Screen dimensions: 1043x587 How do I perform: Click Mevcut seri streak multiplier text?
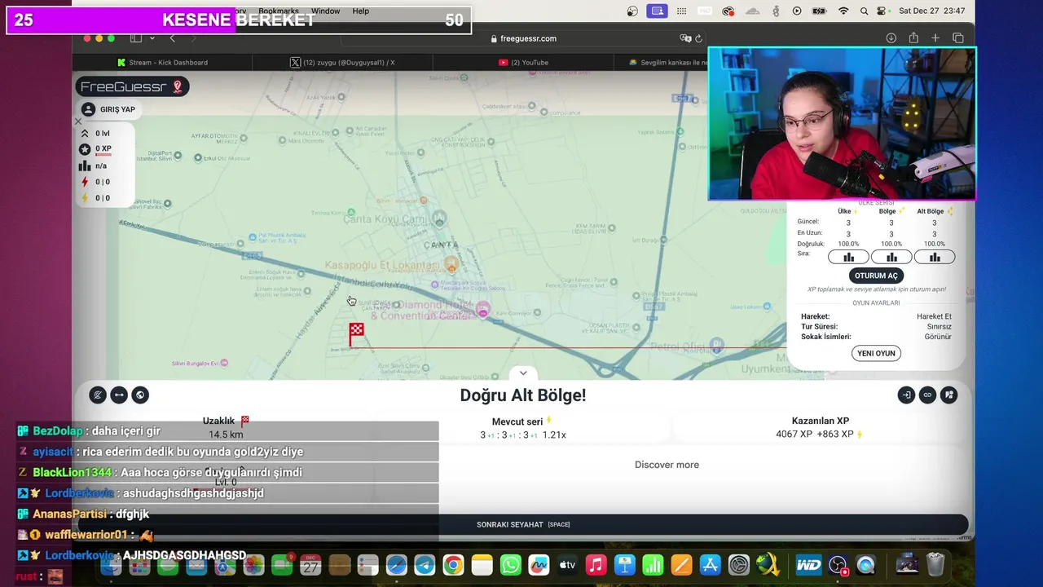522,435
